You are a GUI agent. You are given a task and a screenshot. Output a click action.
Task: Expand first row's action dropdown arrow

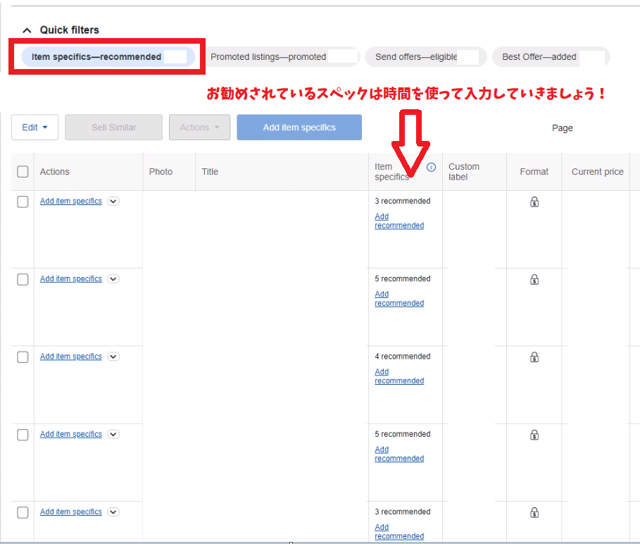[x=113, y=202]
